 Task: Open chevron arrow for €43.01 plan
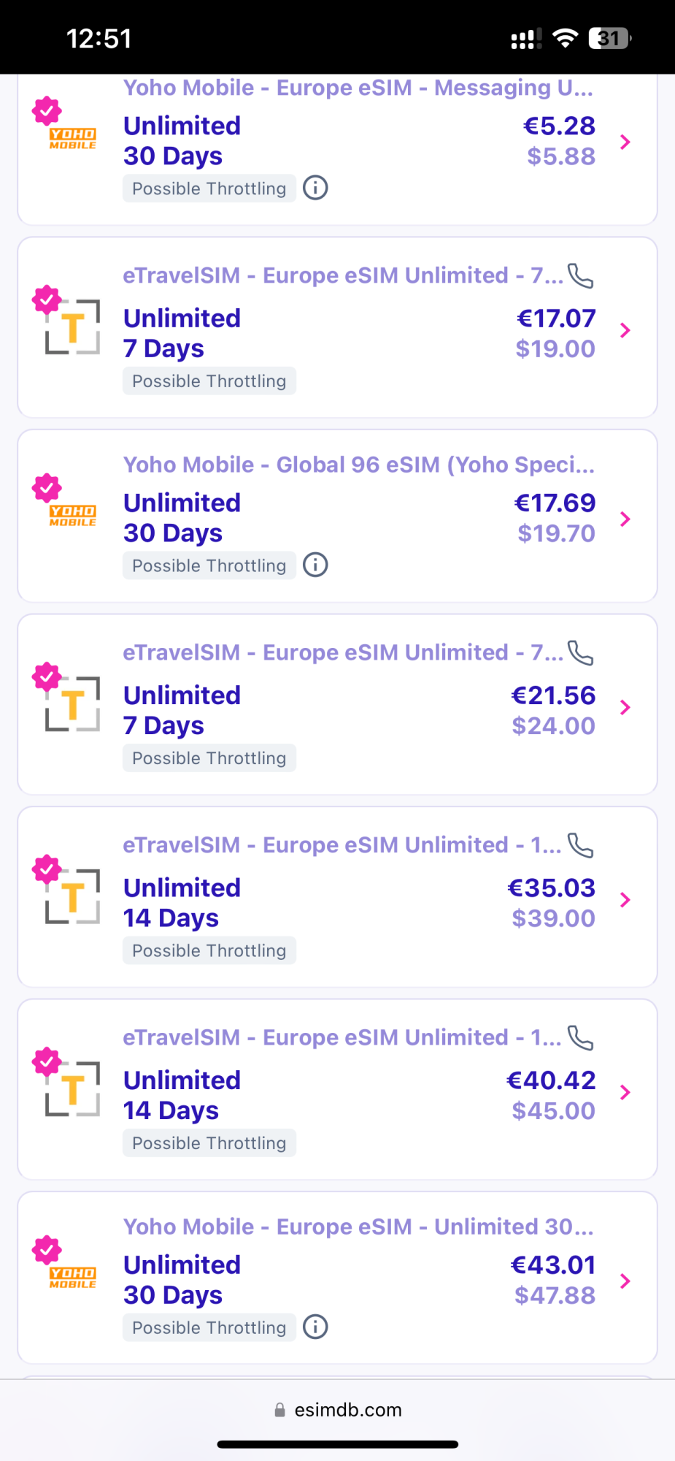click(625, 1281)
